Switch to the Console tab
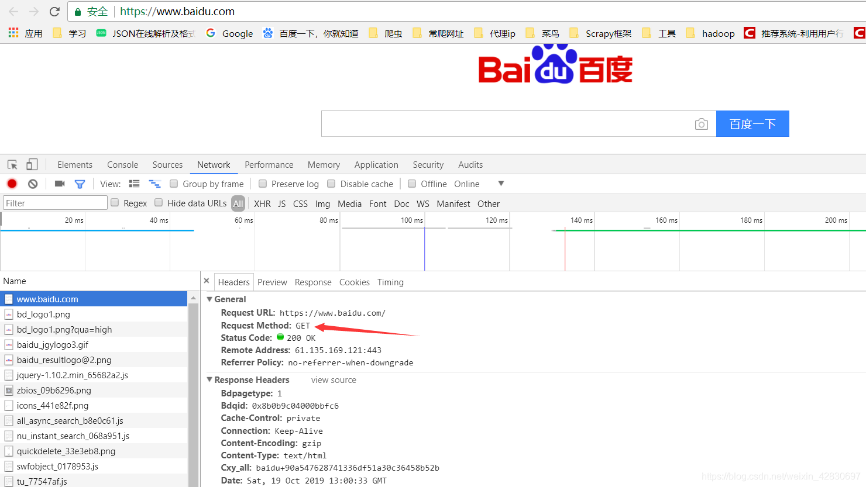This screenshot has height=487, width=866. click(x=123, y=165)
